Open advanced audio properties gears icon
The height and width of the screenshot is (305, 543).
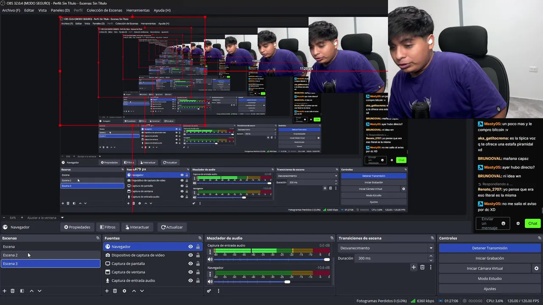pos(209,291)
